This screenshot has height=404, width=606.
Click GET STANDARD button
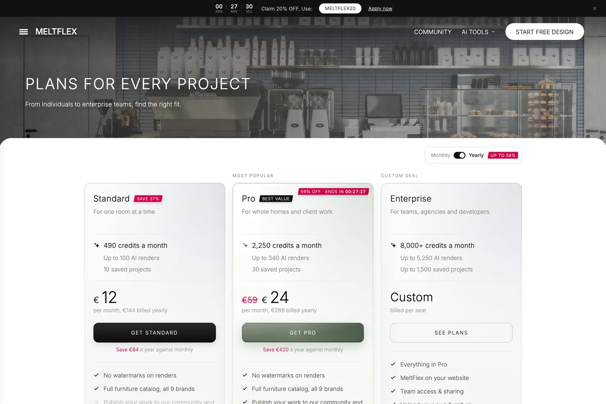tap(155, 333)
